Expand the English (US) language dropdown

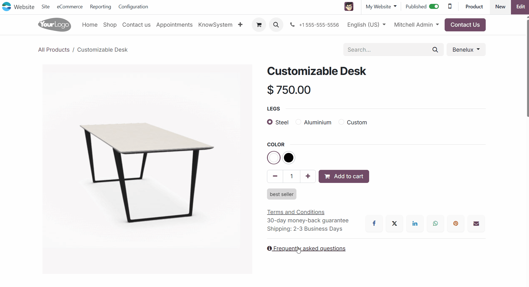(366, 25)
